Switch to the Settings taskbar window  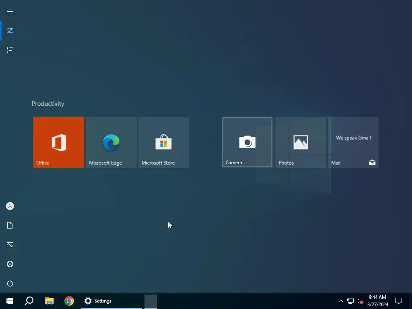111,301
